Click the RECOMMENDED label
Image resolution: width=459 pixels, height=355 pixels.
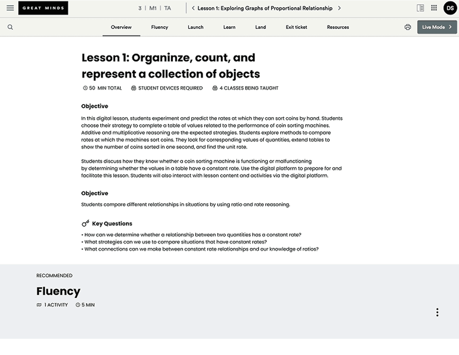pos(54,276)
